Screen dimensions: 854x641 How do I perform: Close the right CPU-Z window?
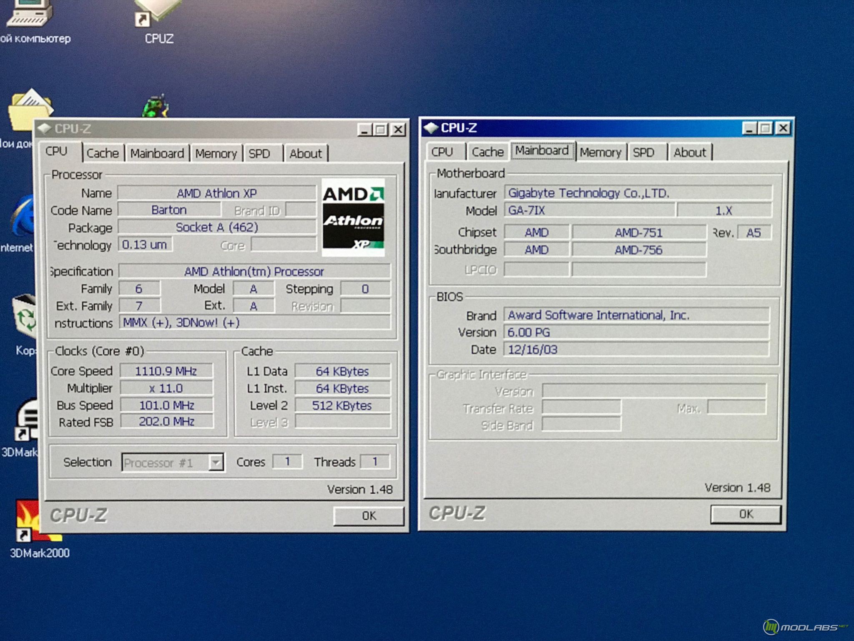coord(783,128)
